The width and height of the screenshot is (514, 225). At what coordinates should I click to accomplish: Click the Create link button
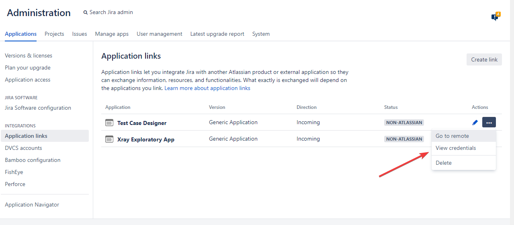click(x=484, y=59)
